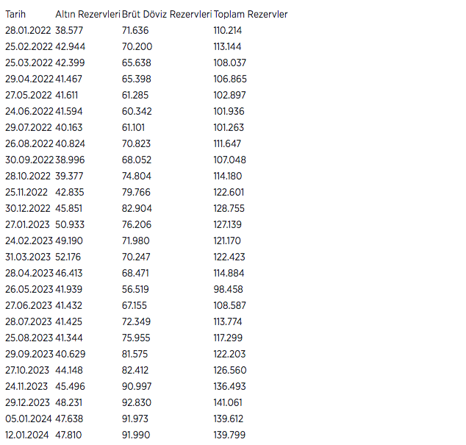Click gold reserves value 41.344
The height and width of the screenshot is (445, 466).
click(x=70, y=338)
